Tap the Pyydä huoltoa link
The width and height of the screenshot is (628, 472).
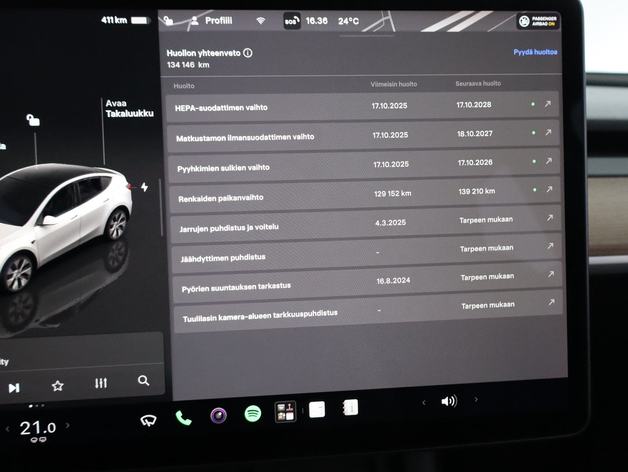click(x=535, y=52)
